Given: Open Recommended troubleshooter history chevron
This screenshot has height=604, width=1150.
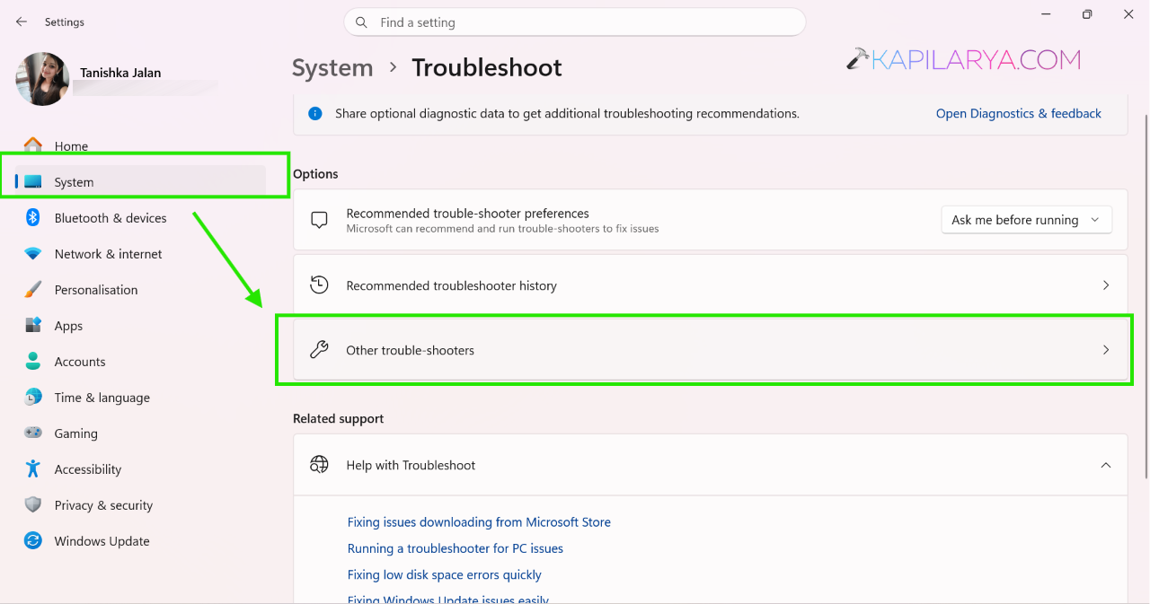Looking at the screenshot, I should [x=1106, y=285].
